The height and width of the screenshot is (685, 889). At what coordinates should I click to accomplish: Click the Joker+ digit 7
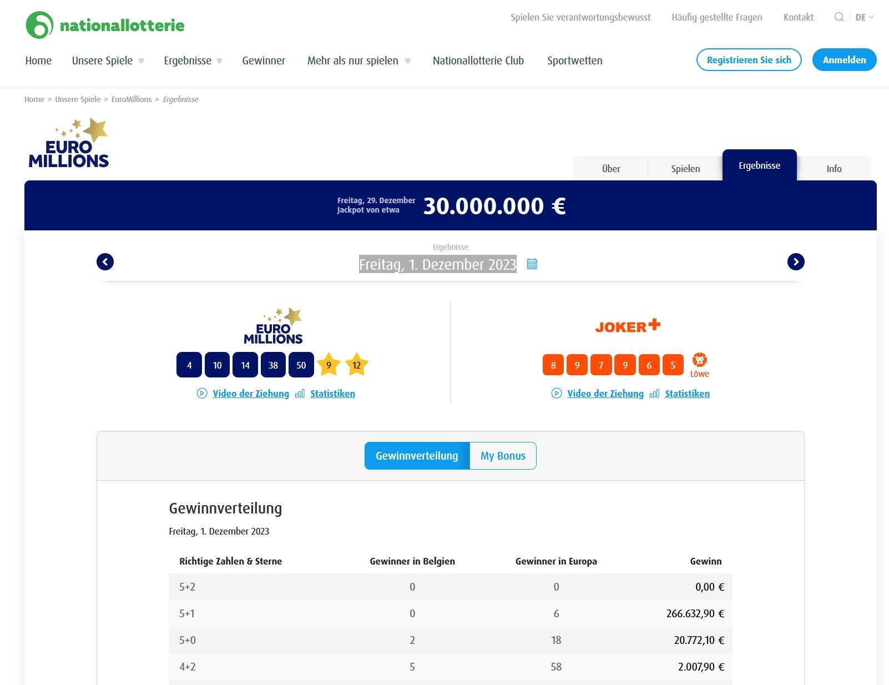[x=601, y=365]
